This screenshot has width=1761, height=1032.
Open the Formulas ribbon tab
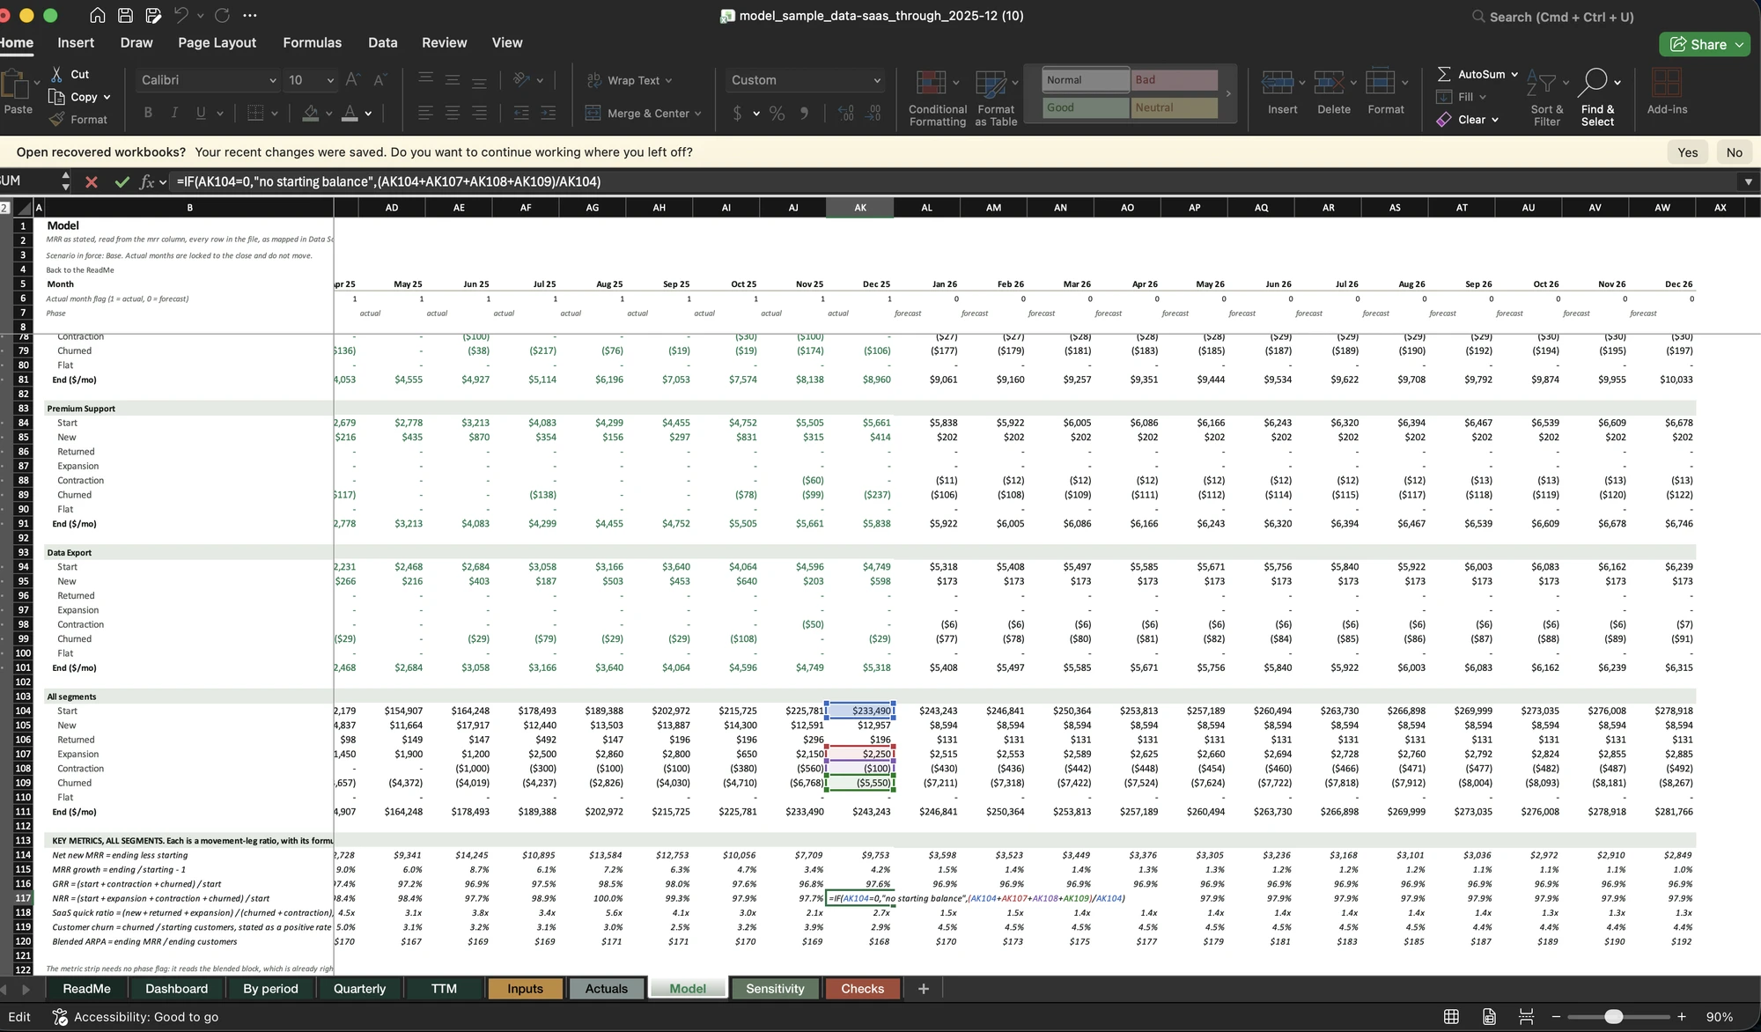pyautogui.click(x=312, y=42)
